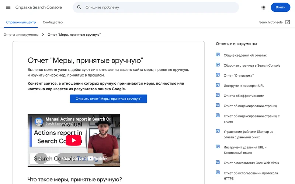Screen dimensions: 295x184
Task: Open Отчет "Статистика" article
Action: tap(239, 76)
